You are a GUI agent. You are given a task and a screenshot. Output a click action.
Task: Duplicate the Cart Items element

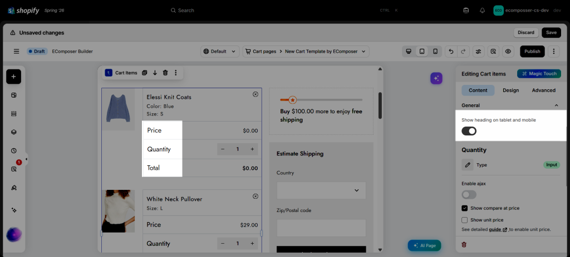pos(144,73)
